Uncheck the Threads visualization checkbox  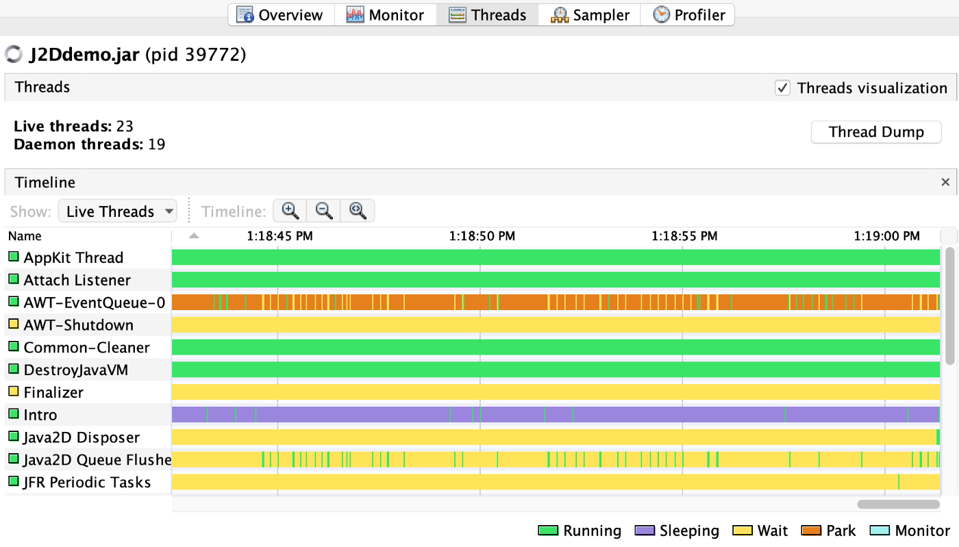click(782, 88)
